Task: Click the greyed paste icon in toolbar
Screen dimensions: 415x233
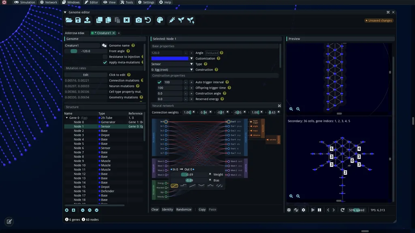Action: point(117,20)
